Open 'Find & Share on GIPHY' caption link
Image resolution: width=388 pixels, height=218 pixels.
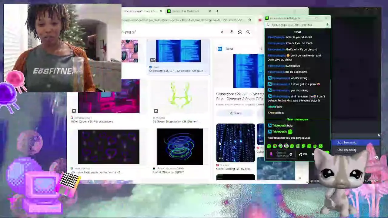pyautogui.click(x=168, y=172)
